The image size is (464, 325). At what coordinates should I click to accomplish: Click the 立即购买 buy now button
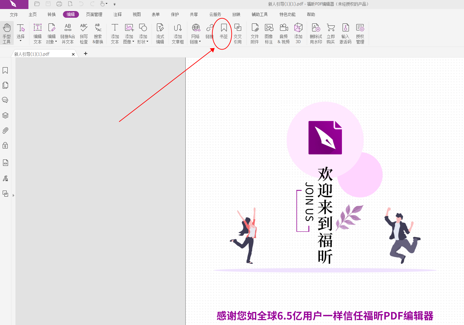click(x=331, y=33)
